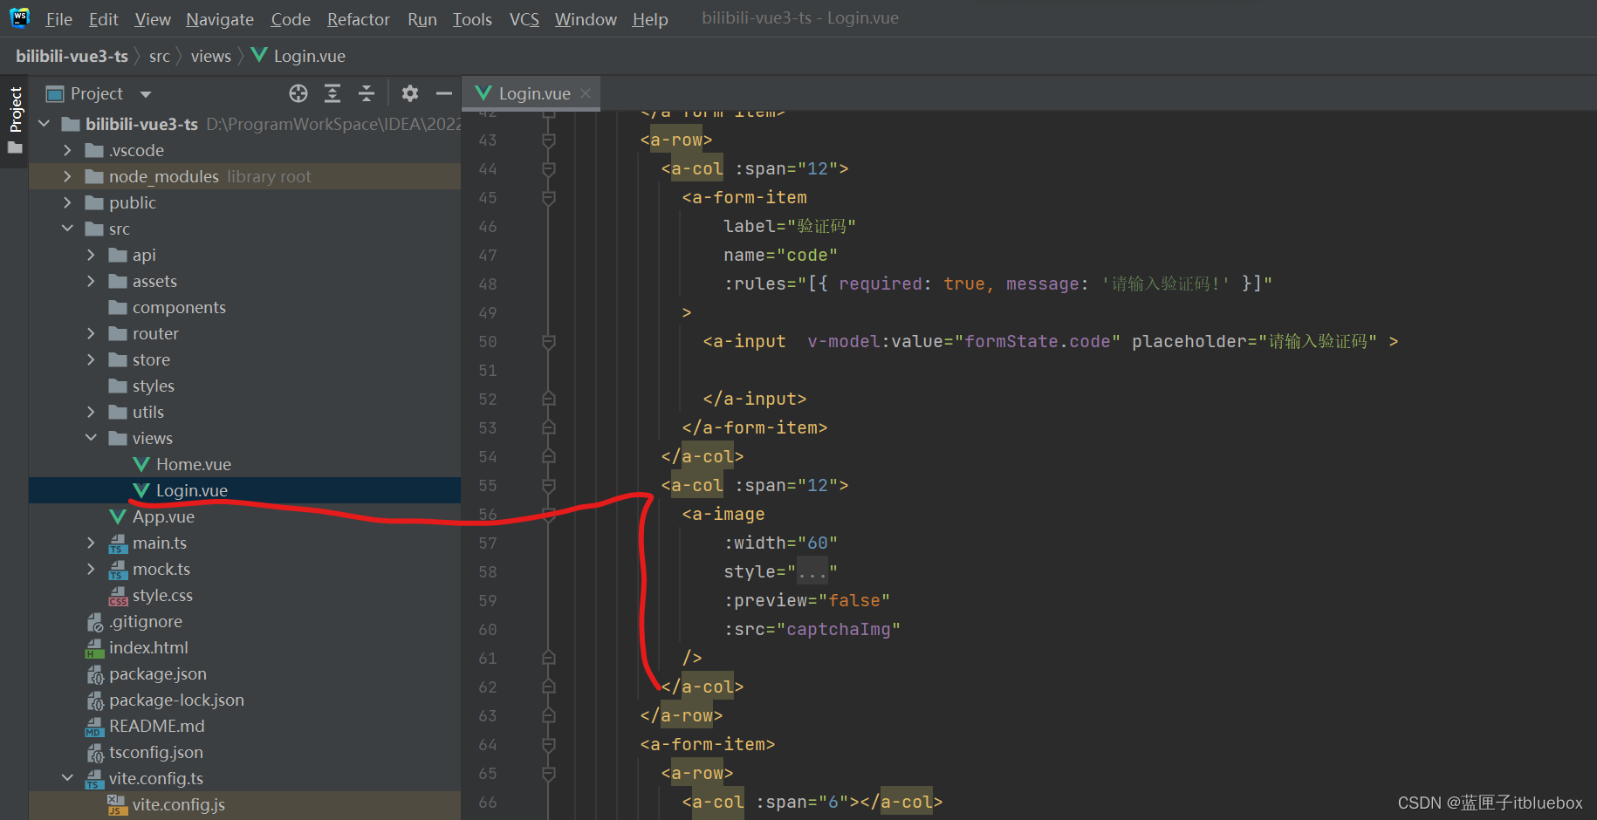Click the src breadcrumb in navigation bar
Image resolution: width=1597 pixels, height=820 pixels.
(x=159, y=57)
